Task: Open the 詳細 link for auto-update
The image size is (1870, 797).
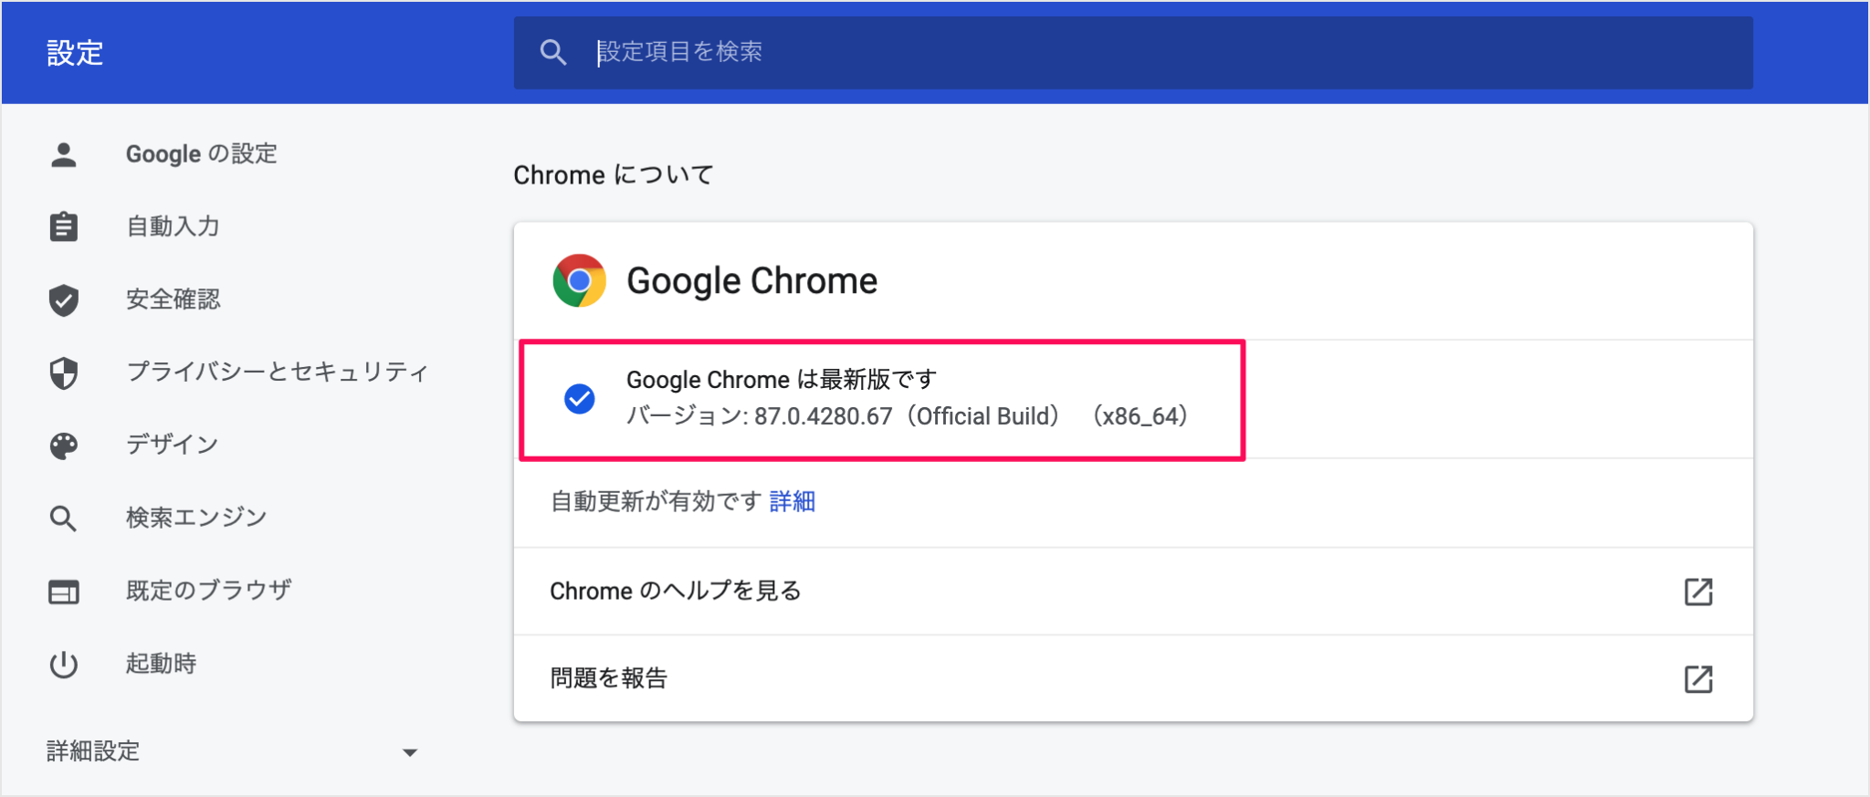Action: [x=793, y=501]
